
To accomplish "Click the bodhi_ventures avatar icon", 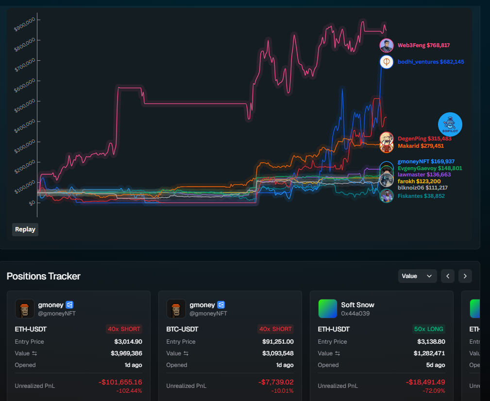I will coord(387,62).
